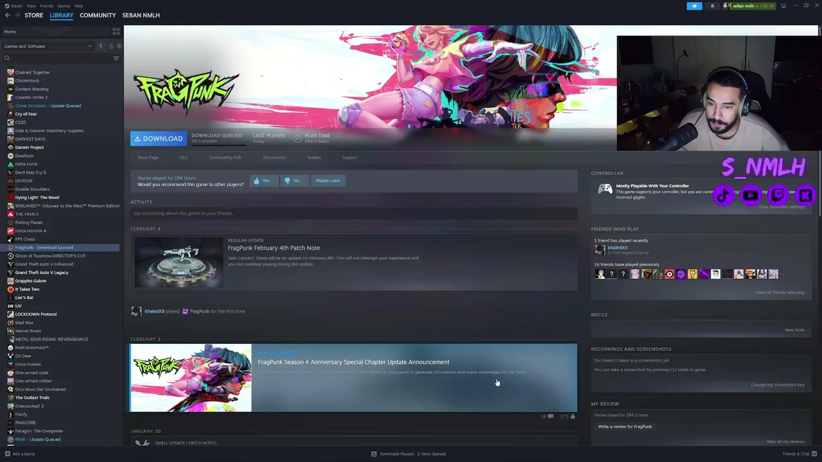This screenshot has width=822, height=462.
Task: Open the Community Hub link
Action: point(225,157)
